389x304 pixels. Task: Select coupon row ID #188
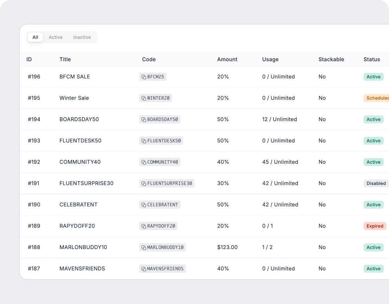click(x=34, y=247)
